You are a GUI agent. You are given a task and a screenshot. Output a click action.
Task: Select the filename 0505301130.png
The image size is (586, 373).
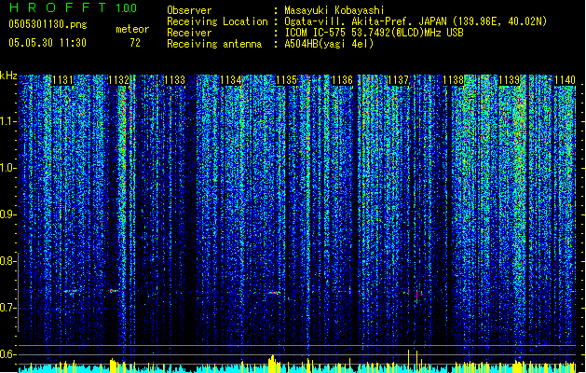click(48, 24)
